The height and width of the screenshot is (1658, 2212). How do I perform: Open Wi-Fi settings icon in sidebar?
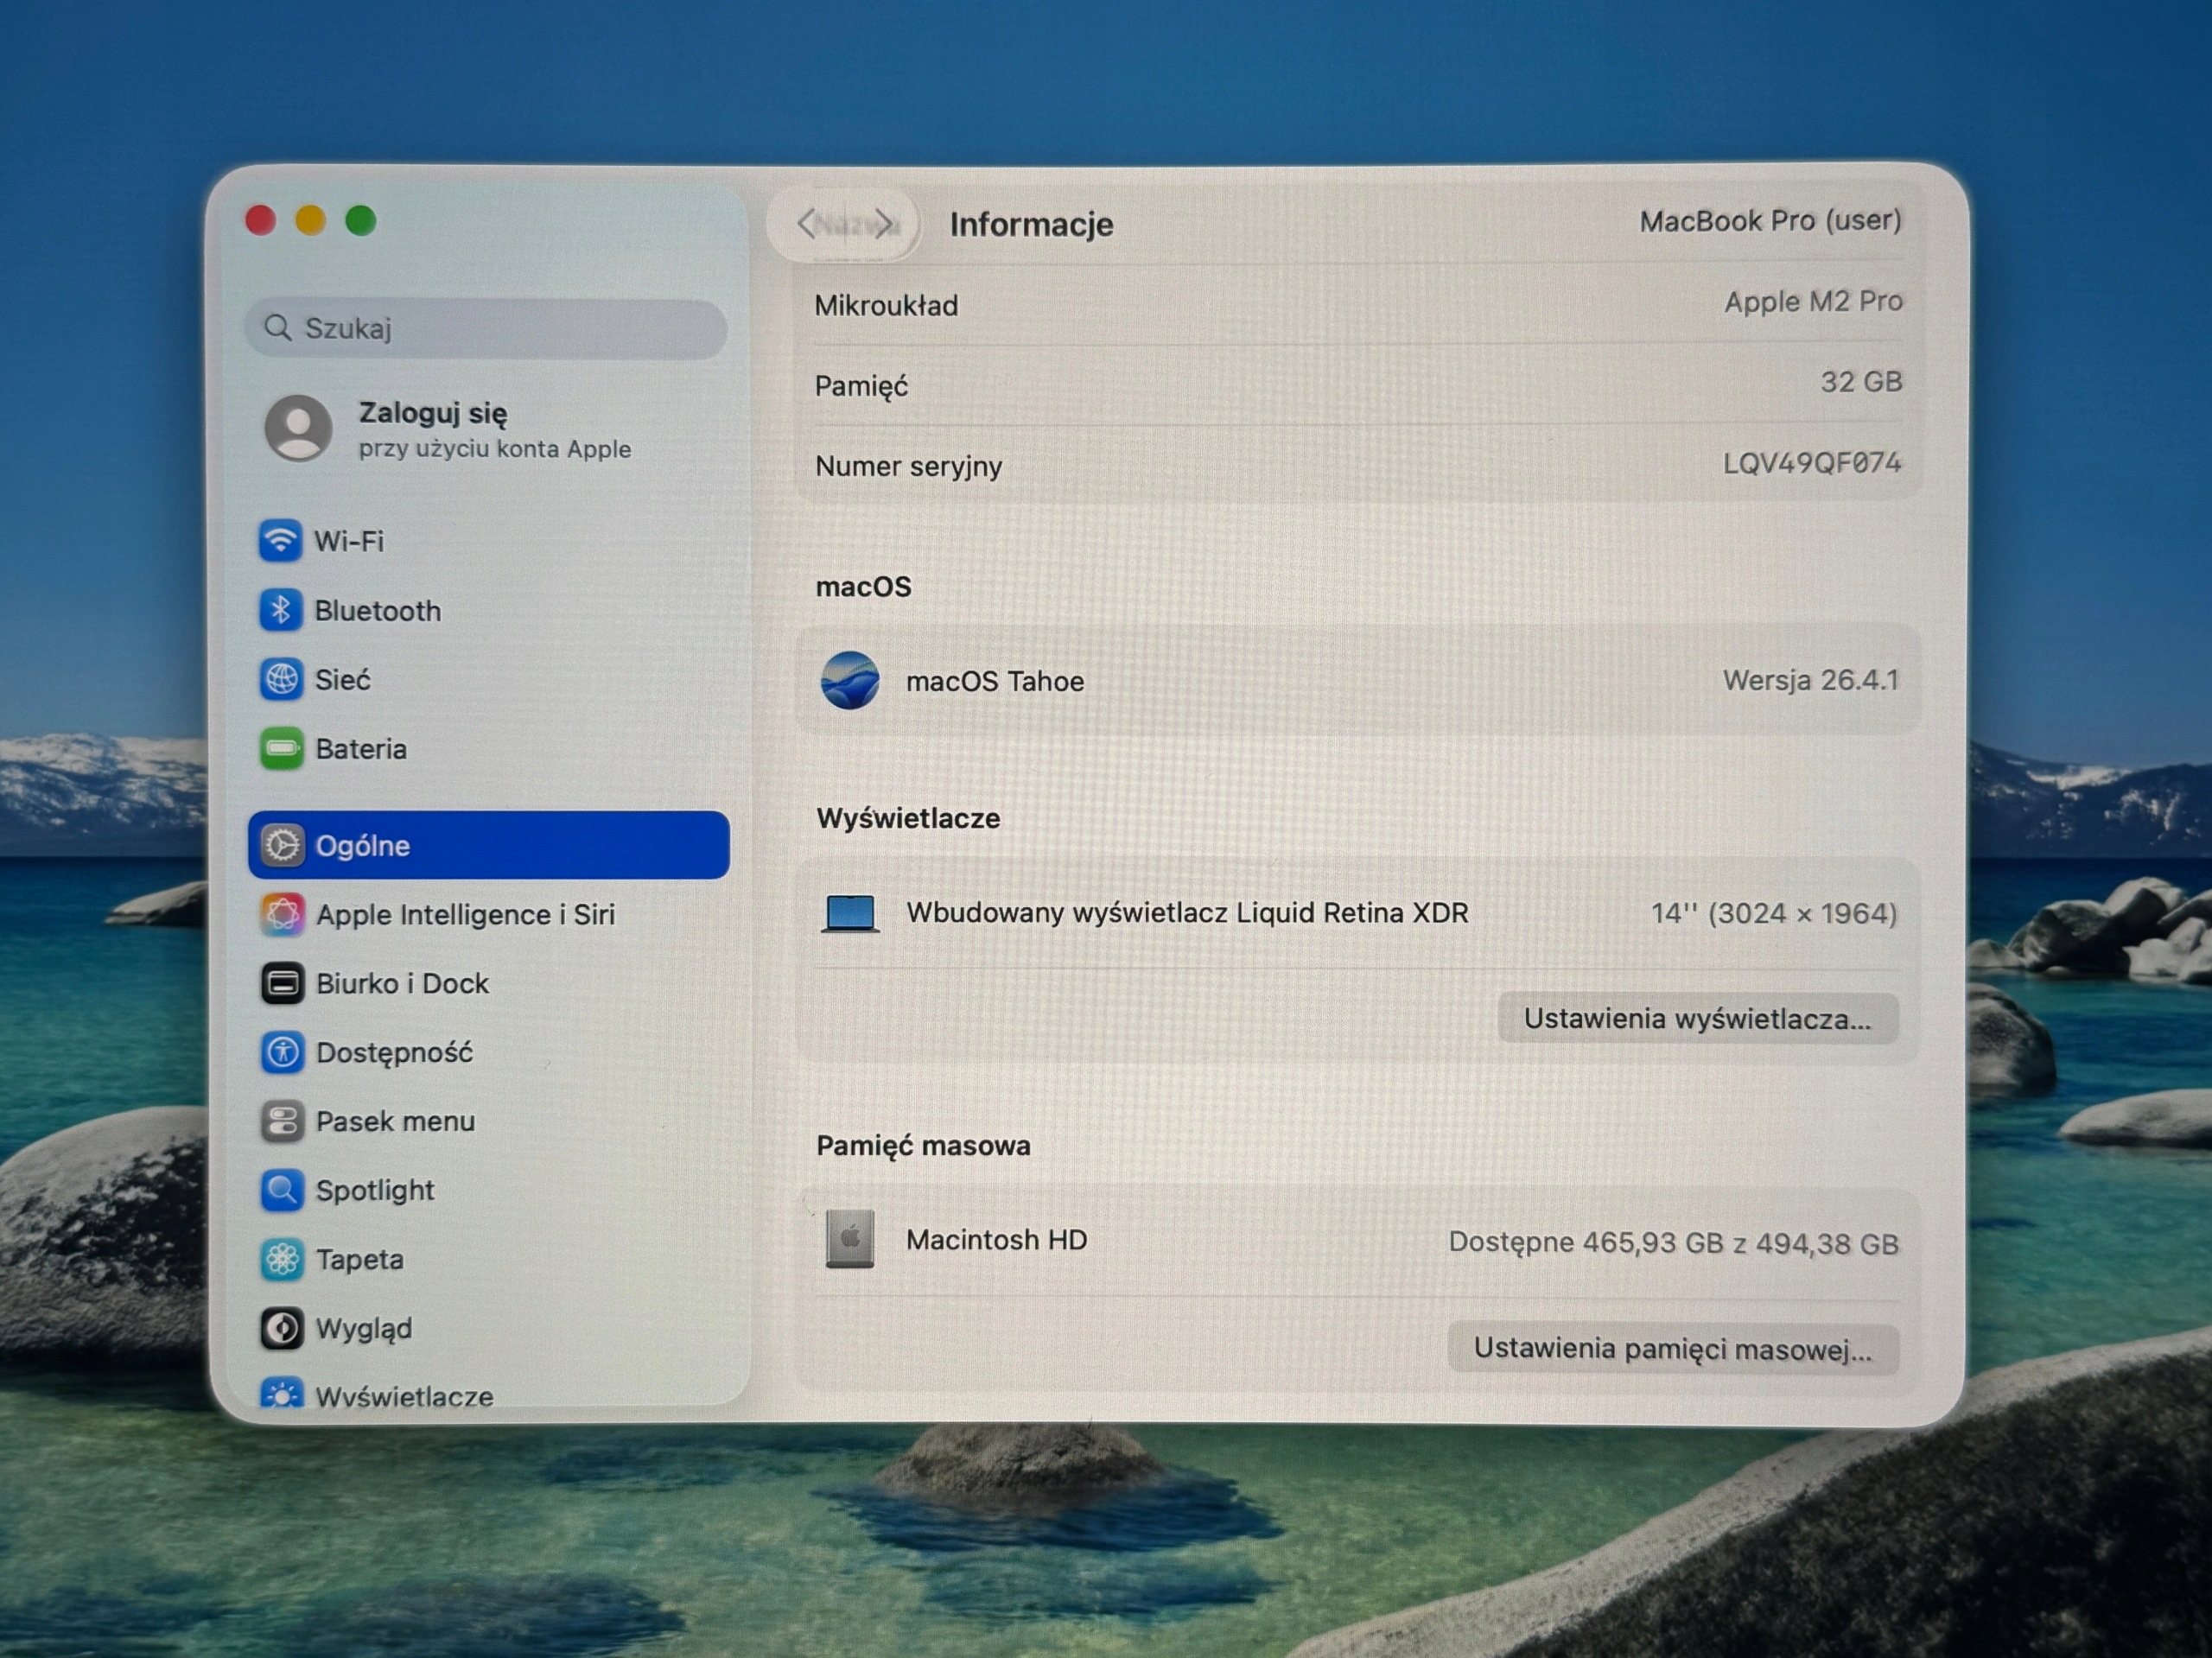click(x=281, y=541)
